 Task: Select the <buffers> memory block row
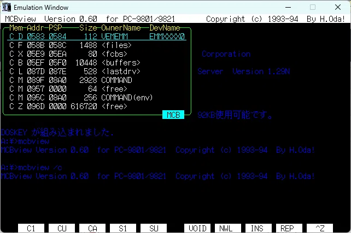(x=97, y=63)
